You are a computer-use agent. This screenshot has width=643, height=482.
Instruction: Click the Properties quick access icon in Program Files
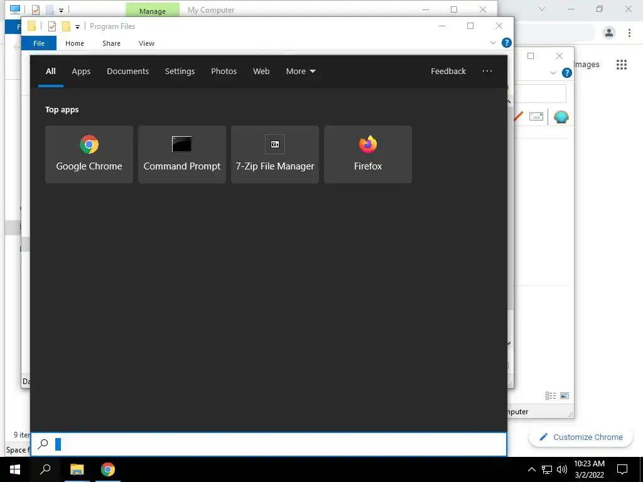52,26
